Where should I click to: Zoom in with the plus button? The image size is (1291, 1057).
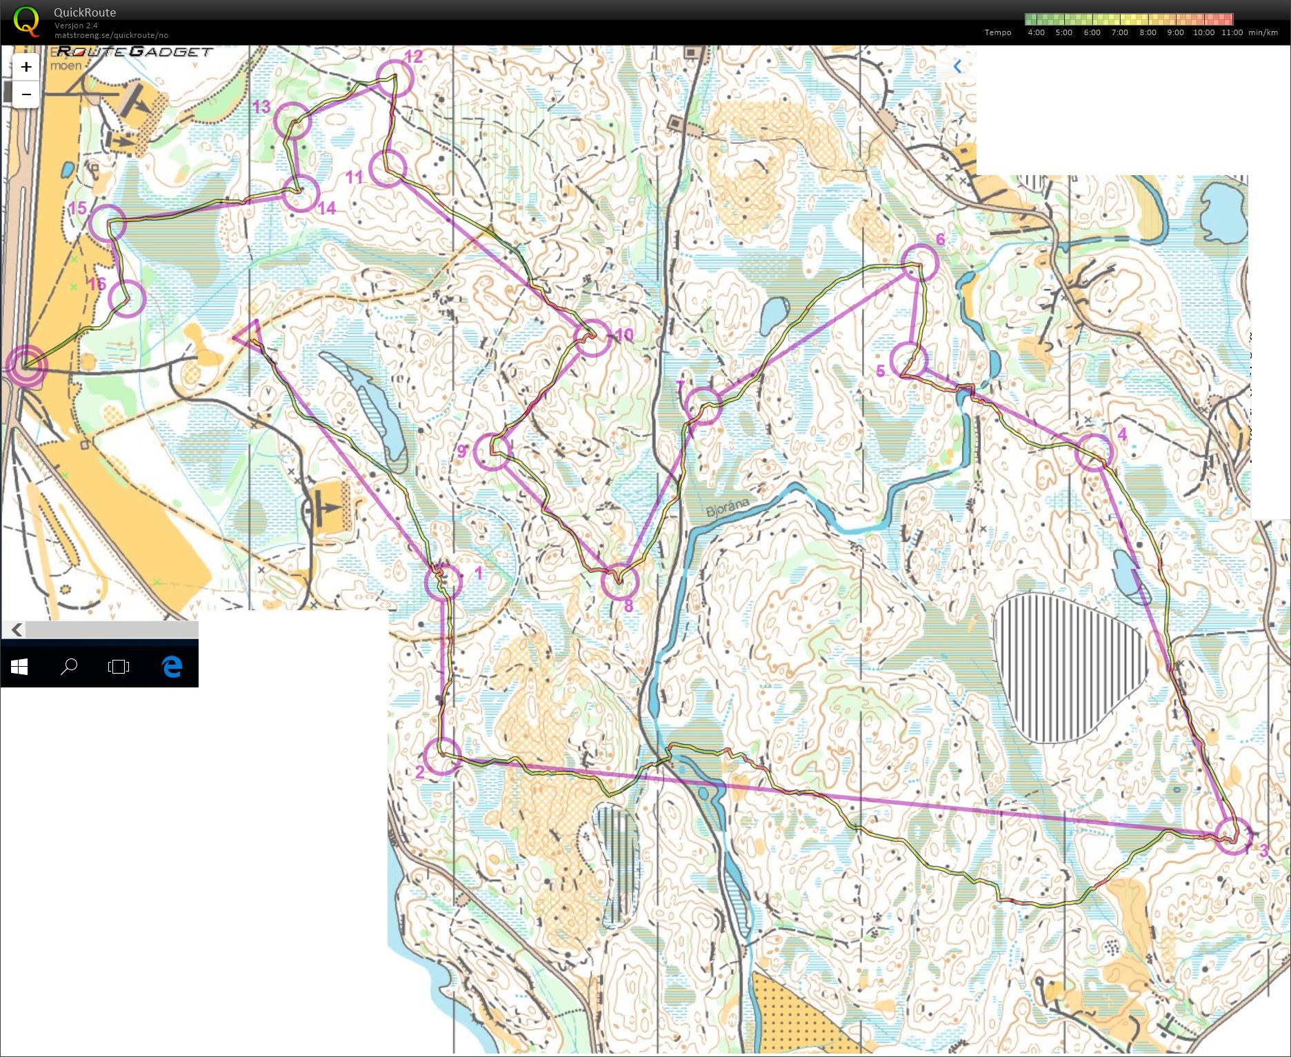(x=26, y=67)
